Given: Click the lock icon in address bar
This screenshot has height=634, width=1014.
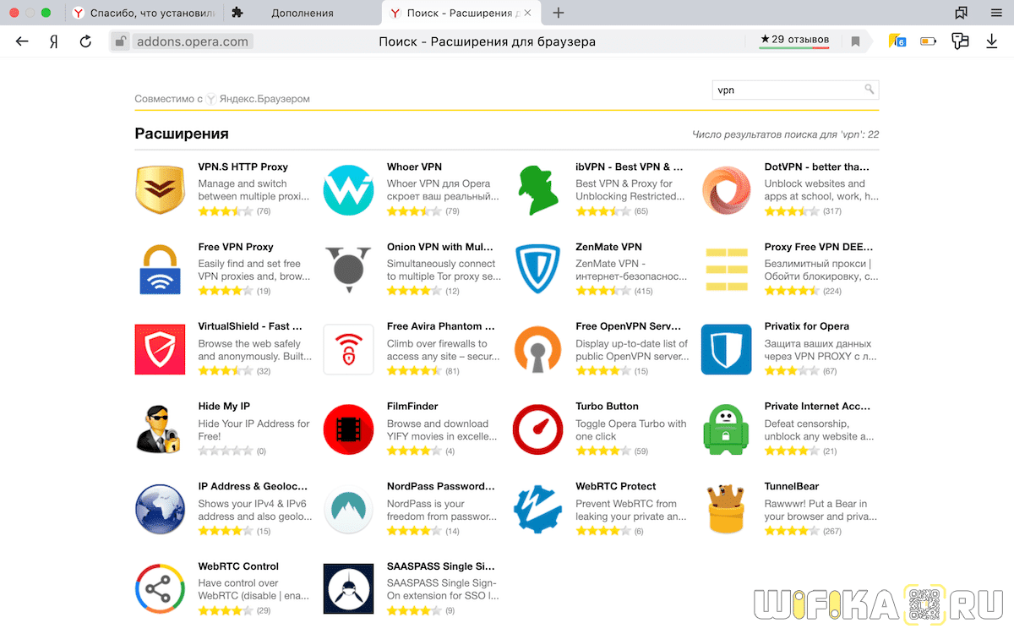Looking at the screenshot, I should point(121,41).
